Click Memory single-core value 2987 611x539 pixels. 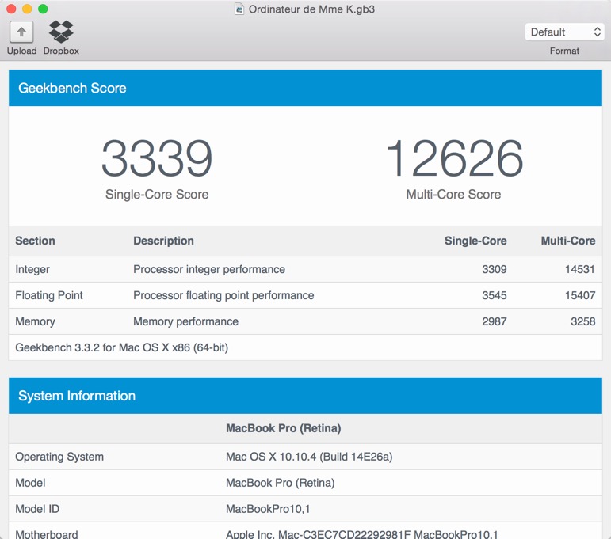point(494,321)
